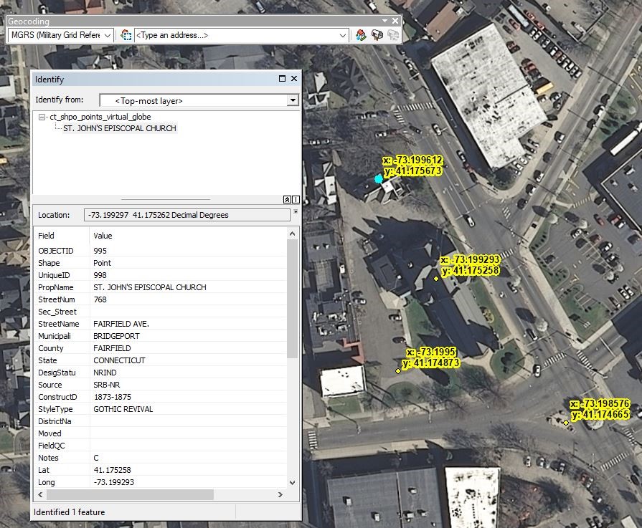Open location units small dropdown arrow
The image size is (642, 528).
pos(296,212)
